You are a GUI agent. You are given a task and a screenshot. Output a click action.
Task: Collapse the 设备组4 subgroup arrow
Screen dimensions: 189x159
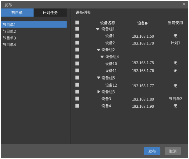coord(102,57)
